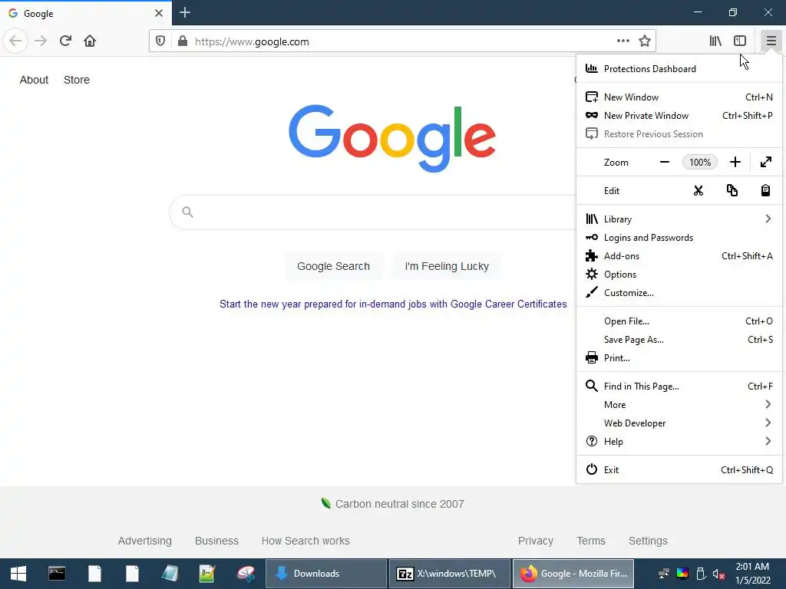Close the Google tab

pos(159,13)
